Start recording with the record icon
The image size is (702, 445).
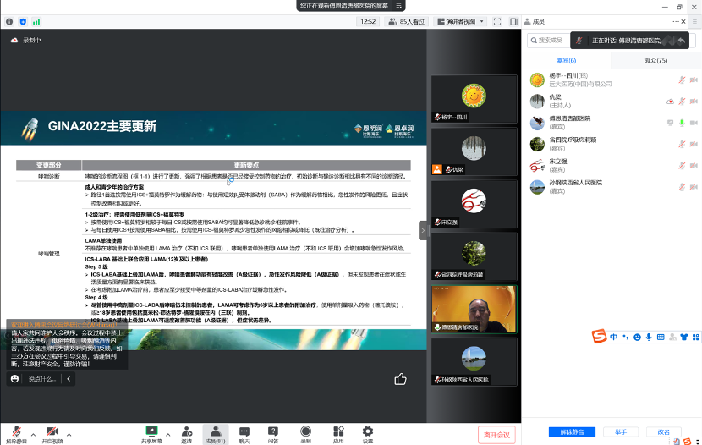tap(305, 431)
